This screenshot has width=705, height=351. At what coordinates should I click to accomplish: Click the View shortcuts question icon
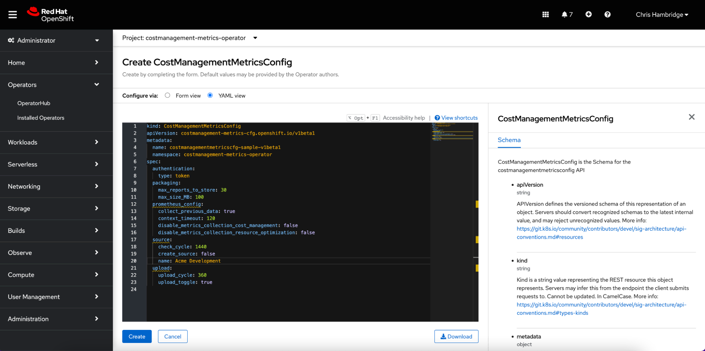tap(437, 118)
